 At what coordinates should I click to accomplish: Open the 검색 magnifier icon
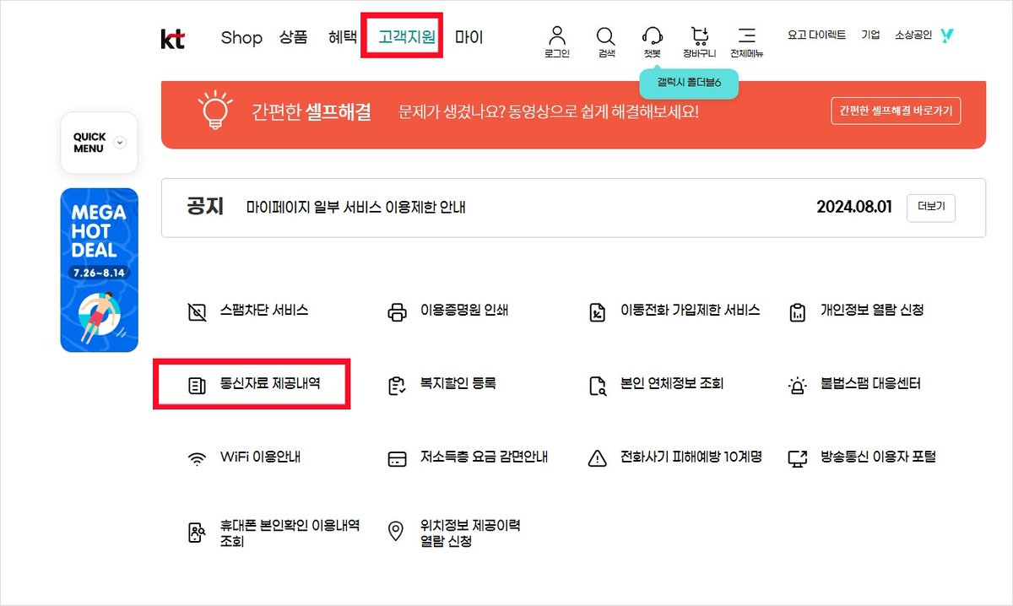pos(605,36)
